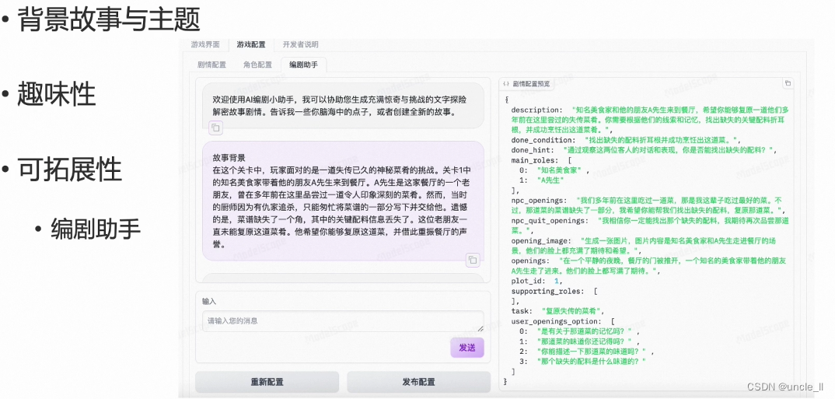
Task: Copy the 故事背景 message using copy icon
Action: pyautogui.click(x=473, y=260)
